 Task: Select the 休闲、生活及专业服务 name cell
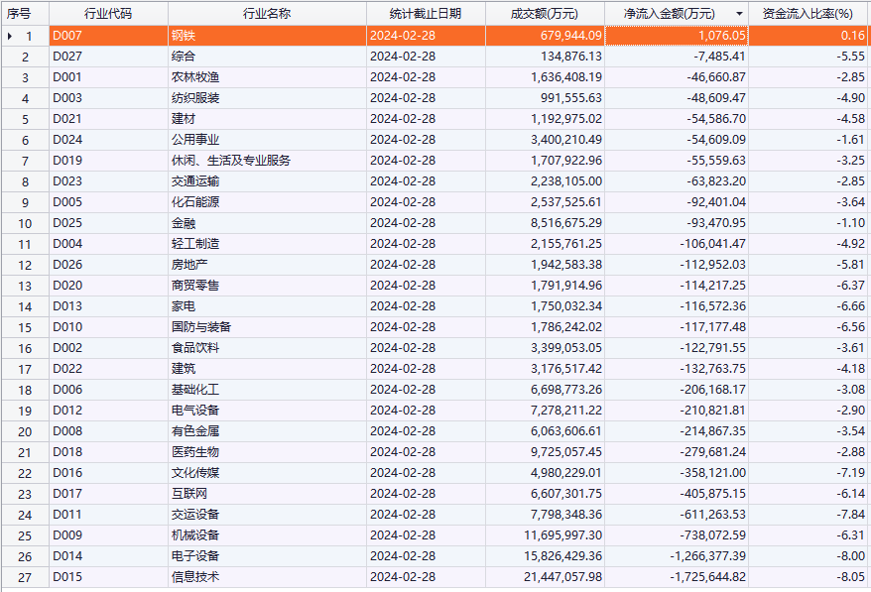pos(266,161)
